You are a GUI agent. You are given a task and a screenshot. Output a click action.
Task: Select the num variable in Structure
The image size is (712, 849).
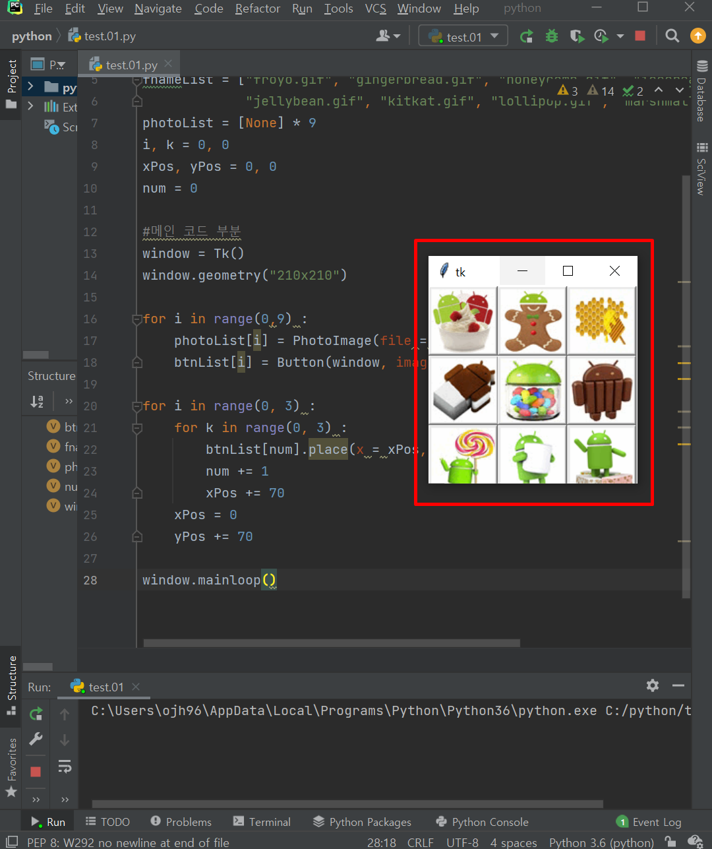(x=62, y=486)
